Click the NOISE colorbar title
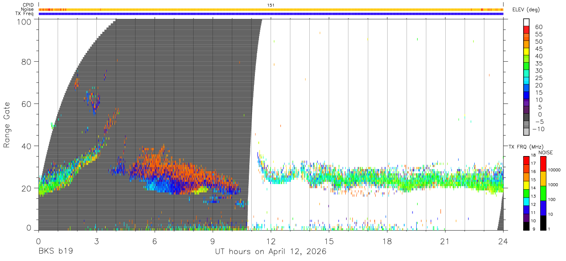 (545, 152)
